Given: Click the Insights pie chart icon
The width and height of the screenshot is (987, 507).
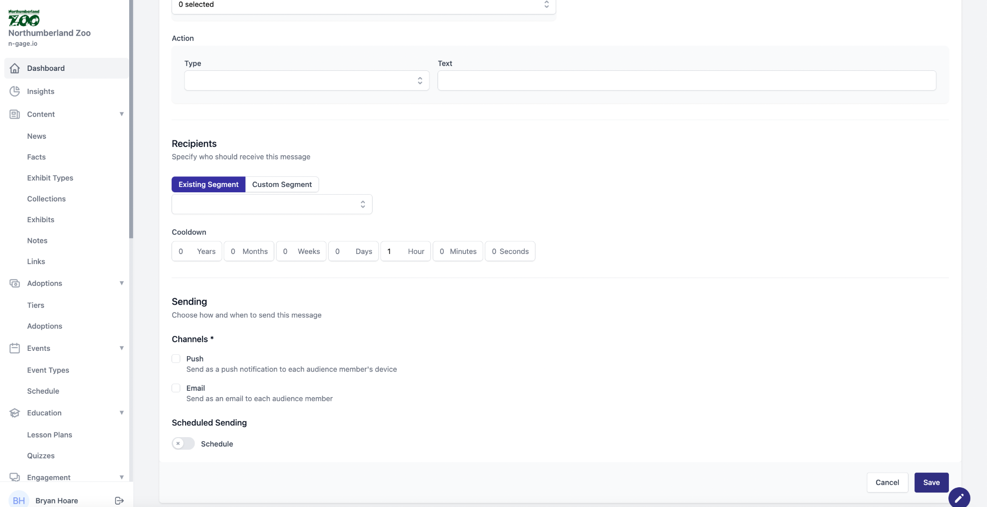Looking at the screenshot, I should point(15,92).
